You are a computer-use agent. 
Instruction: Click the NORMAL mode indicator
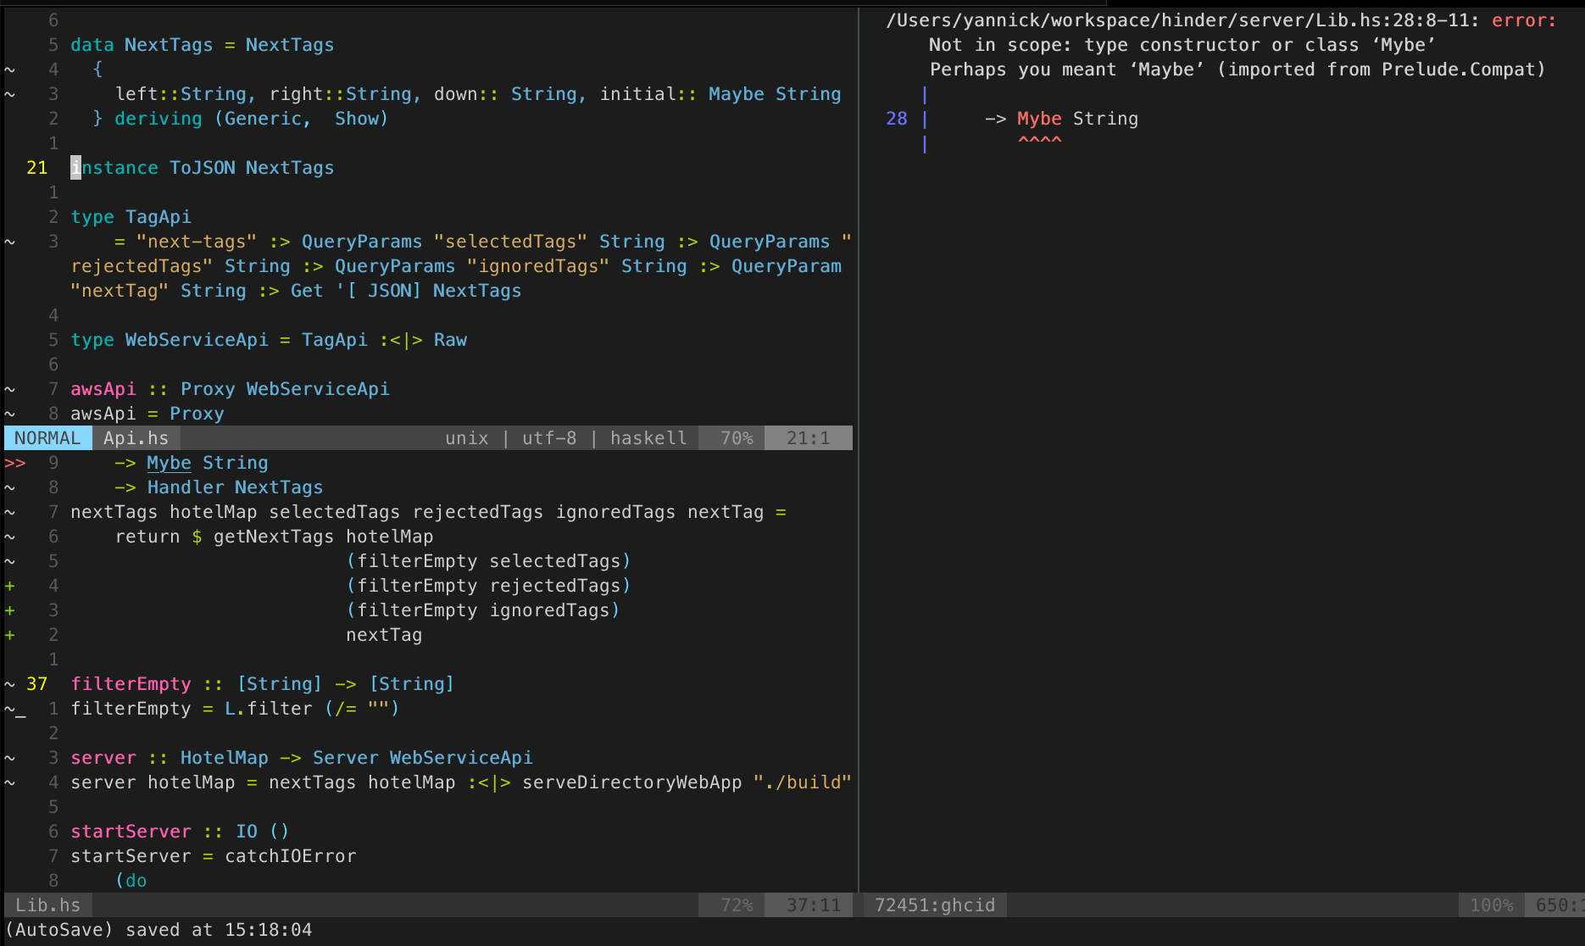(x=47, y=438)
